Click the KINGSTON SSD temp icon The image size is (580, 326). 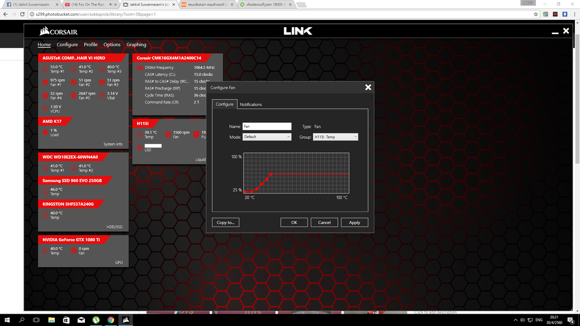(x=45, y=215)
